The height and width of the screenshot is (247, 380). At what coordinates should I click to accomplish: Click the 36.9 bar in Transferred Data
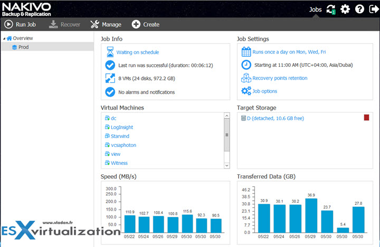pyautogui.click(x=311, y=215)
